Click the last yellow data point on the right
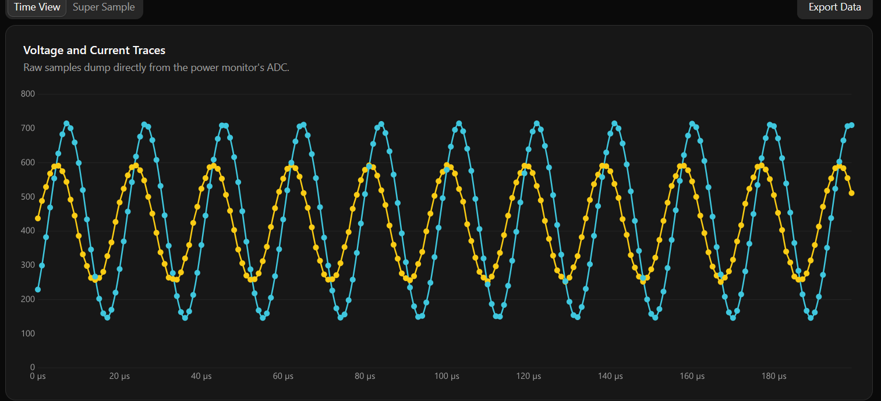The image size is (881, 401). coord(851,193)
